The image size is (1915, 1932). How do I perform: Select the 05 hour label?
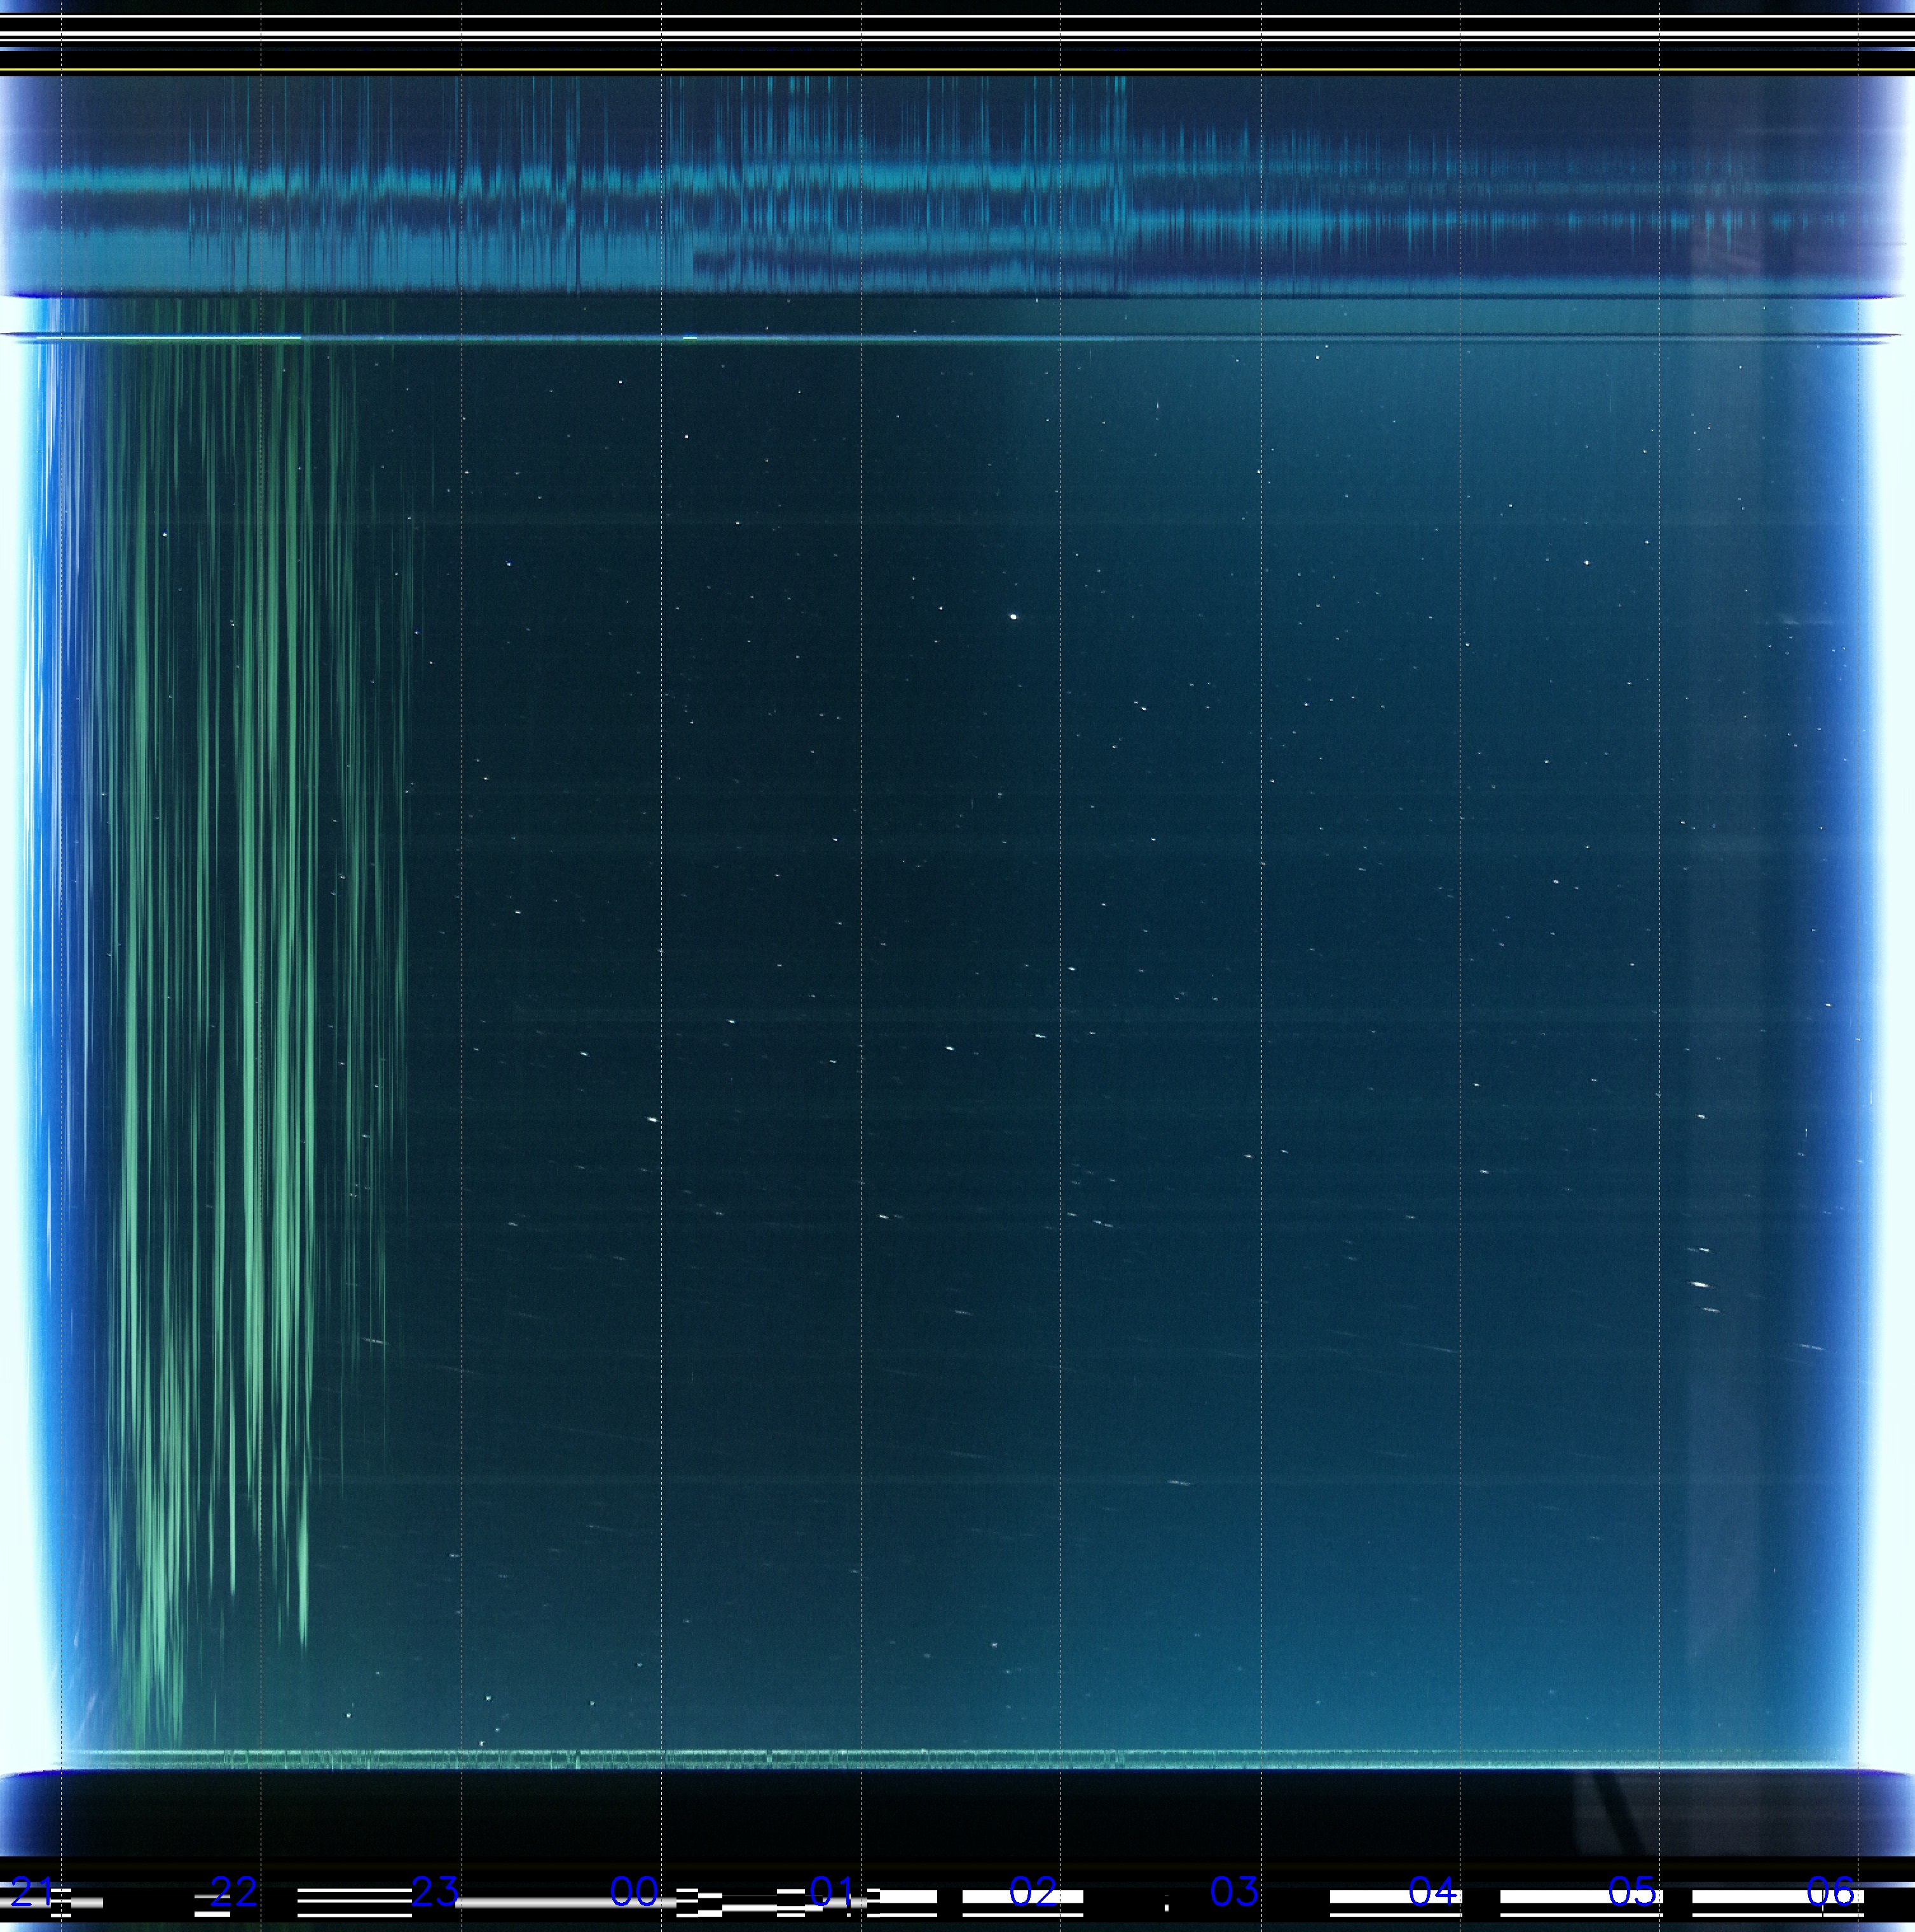(1632, 1890)
